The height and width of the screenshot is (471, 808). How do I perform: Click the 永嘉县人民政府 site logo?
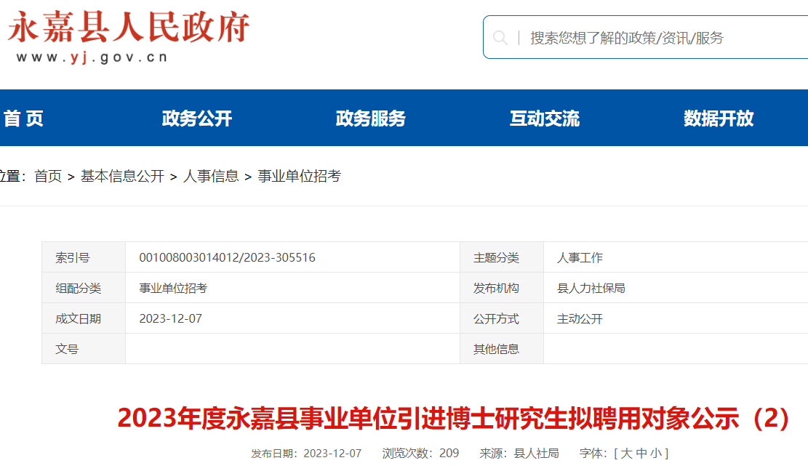[x=128, y=28]
